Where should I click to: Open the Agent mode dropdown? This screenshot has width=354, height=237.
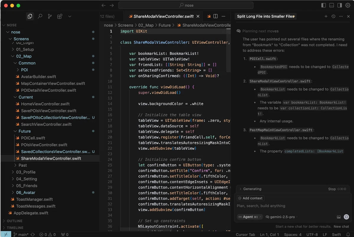250,217
